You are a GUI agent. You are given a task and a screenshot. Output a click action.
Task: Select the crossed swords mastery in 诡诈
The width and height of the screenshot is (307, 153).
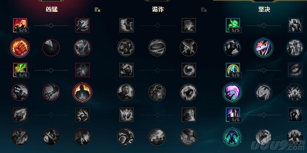click(188, 48)
